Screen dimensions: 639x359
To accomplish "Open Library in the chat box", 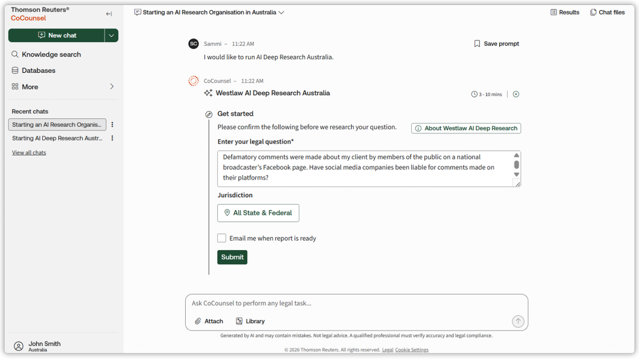I will [251, 322].
